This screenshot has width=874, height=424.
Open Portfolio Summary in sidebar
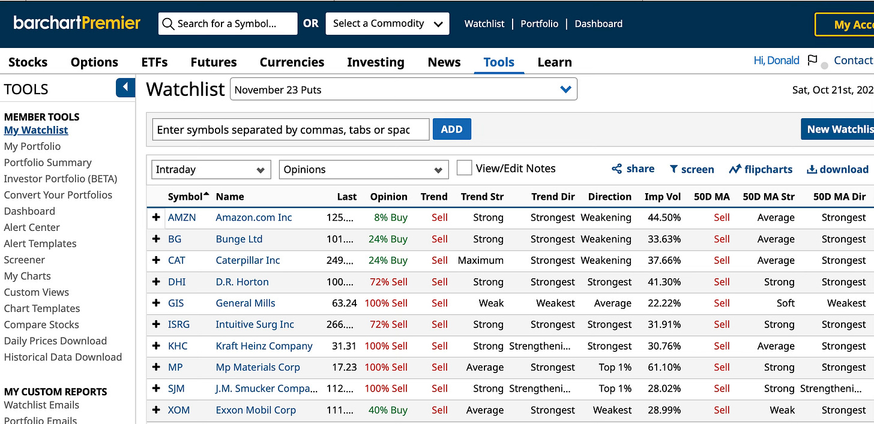pos(48,163)
